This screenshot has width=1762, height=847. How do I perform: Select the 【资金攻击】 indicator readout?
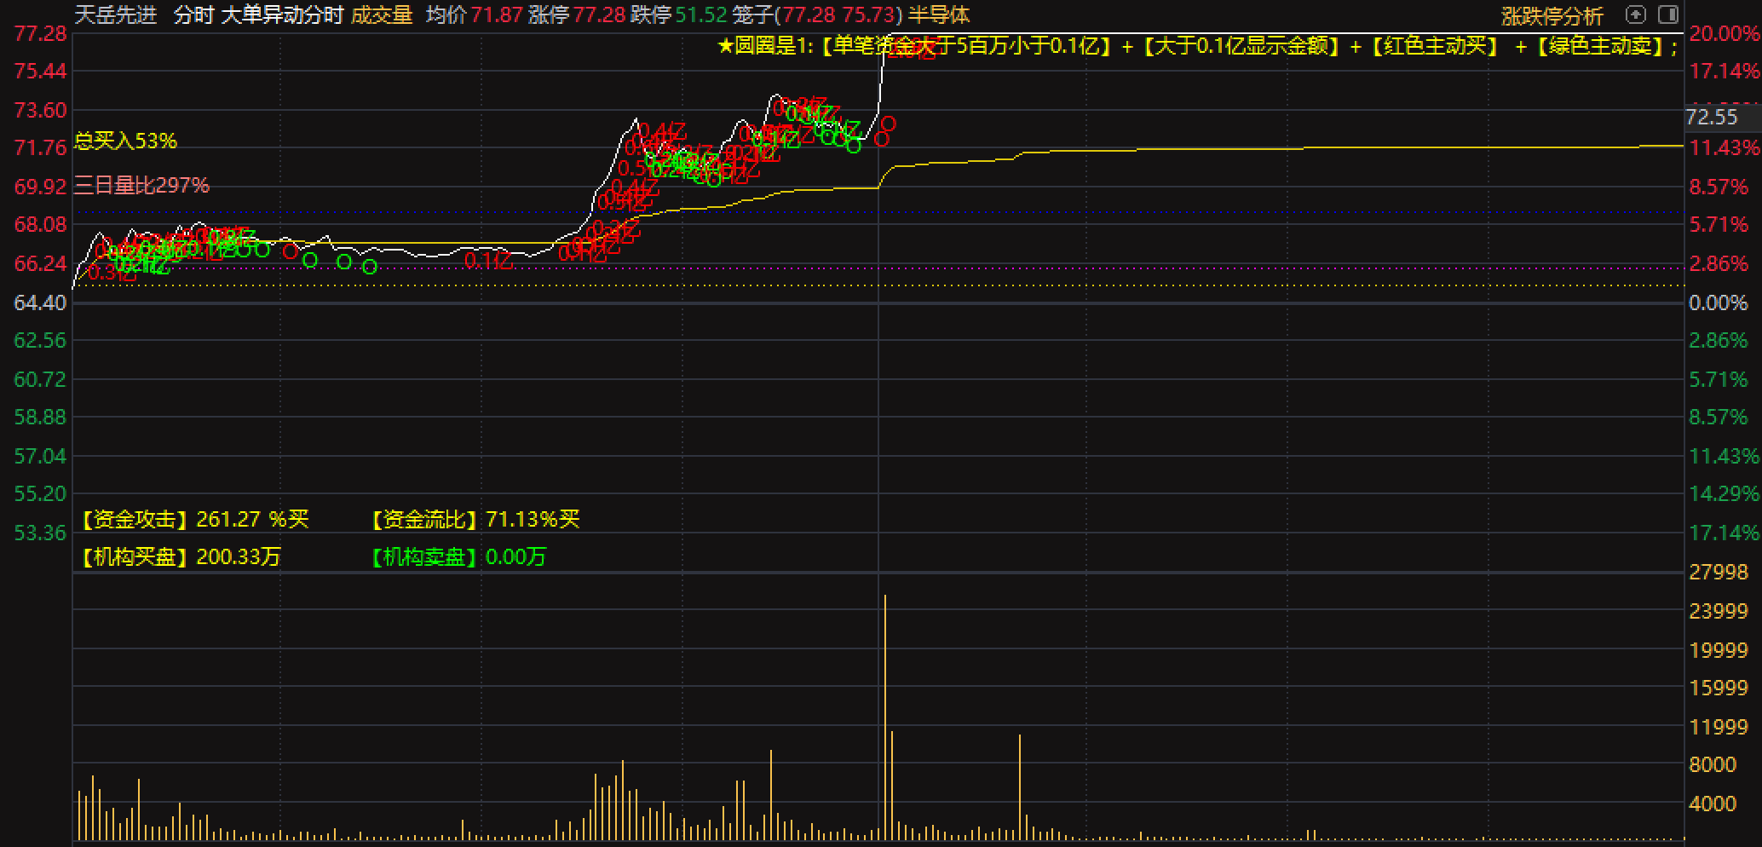(194, 519)
